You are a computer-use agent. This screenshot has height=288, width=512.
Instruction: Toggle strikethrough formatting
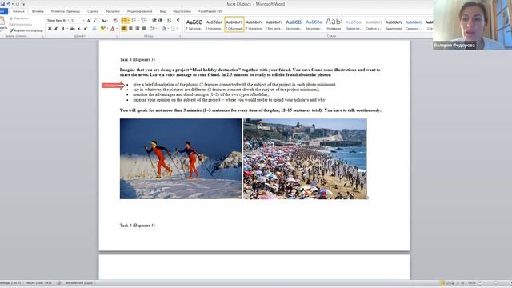(72, 29)
